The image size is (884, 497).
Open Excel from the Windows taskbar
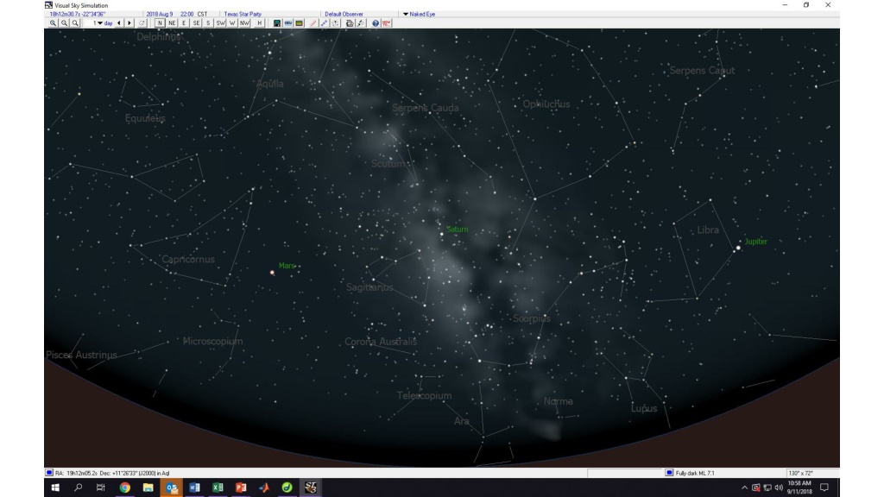click(218, 488)
